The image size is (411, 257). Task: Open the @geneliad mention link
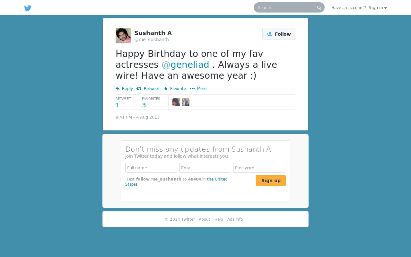(x=185, y=65)
